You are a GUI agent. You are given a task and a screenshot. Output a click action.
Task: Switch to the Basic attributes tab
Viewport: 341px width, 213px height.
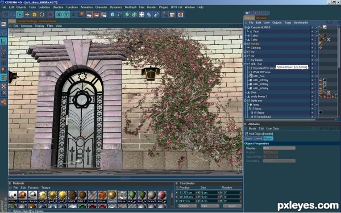tap(249, 139)
